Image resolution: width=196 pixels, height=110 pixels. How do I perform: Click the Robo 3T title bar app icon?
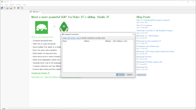point(2,2)
